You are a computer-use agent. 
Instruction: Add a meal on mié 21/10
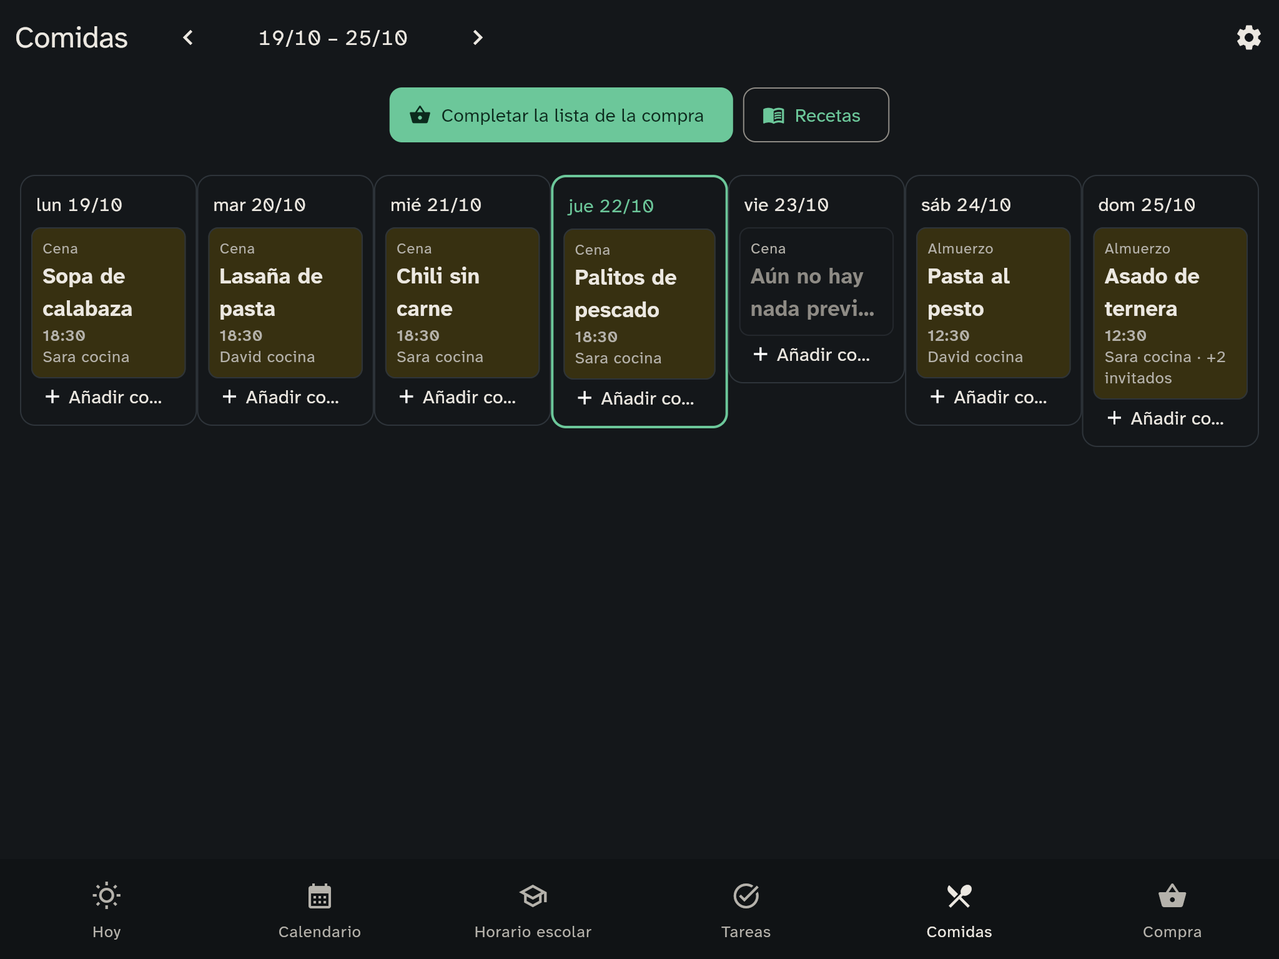[462, 397]
